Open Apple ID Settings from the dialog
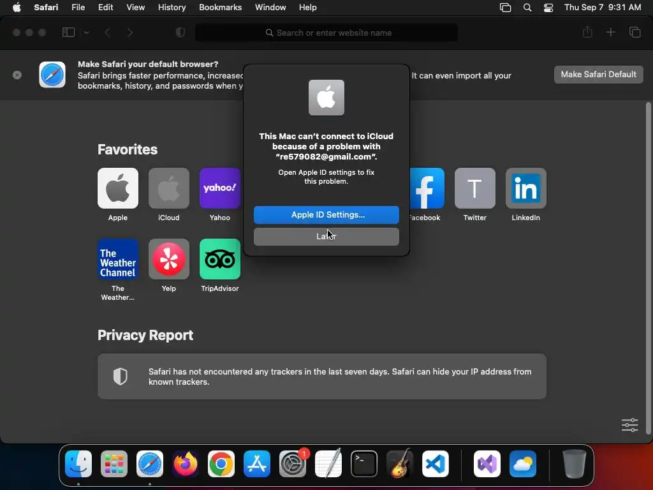This screenshot has width=653, height=490. point(326,214)
